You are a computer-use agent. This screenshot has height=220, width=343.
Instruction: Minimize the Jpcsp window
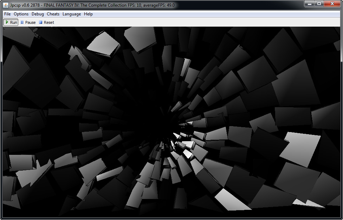click(309, 4)
